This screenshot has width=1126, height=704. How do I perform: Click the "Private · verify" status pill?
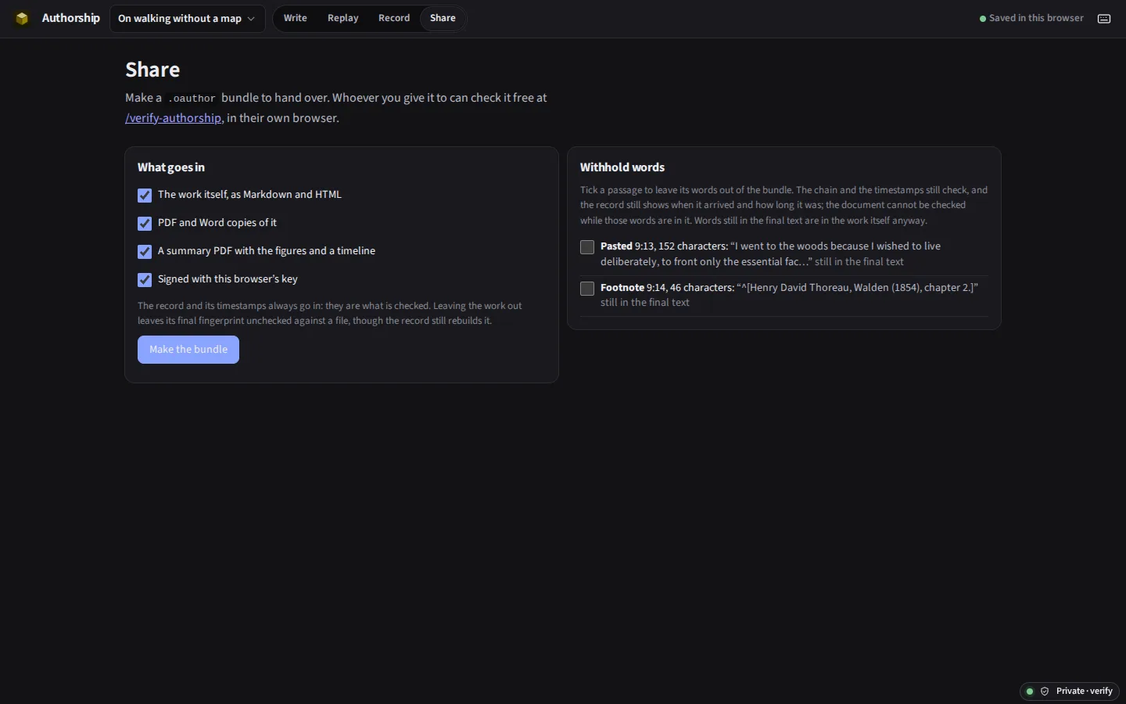pyautogui.click(x=1070, y=691)
